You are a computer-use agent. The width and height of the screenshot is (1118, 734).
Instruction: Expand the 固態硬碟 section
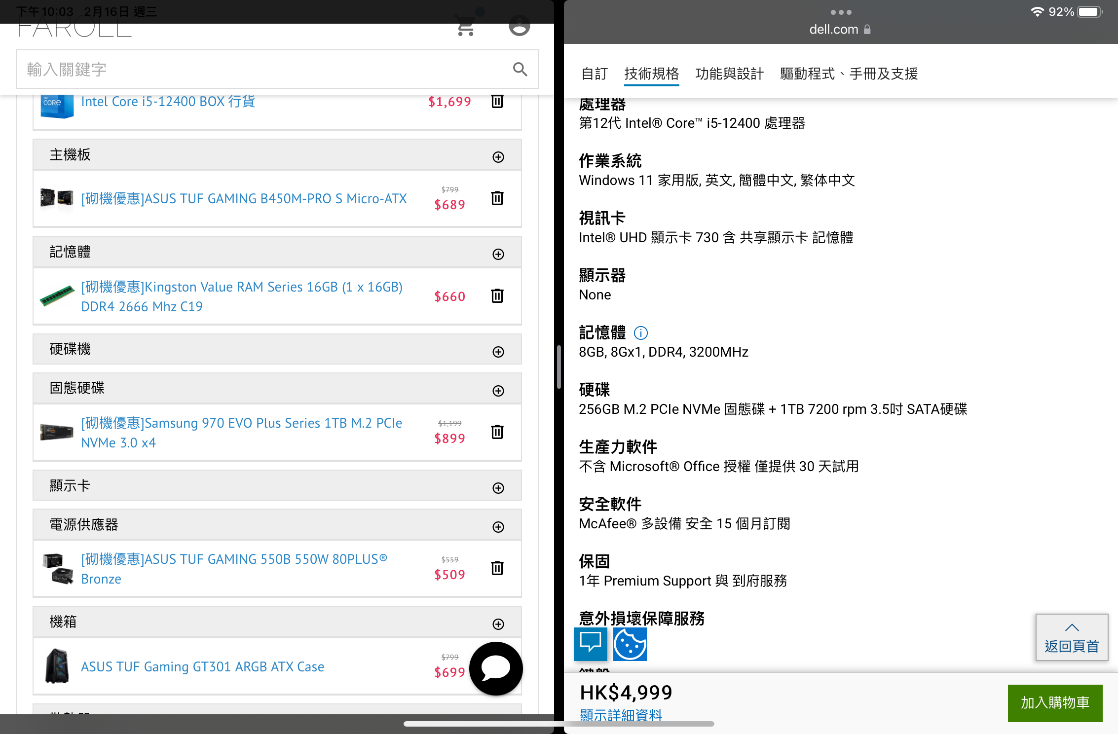[498, 391]
